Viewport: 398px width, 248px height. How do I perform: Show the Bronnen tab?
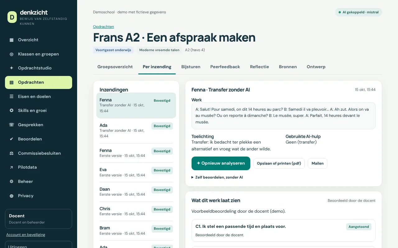click(288, 67)
